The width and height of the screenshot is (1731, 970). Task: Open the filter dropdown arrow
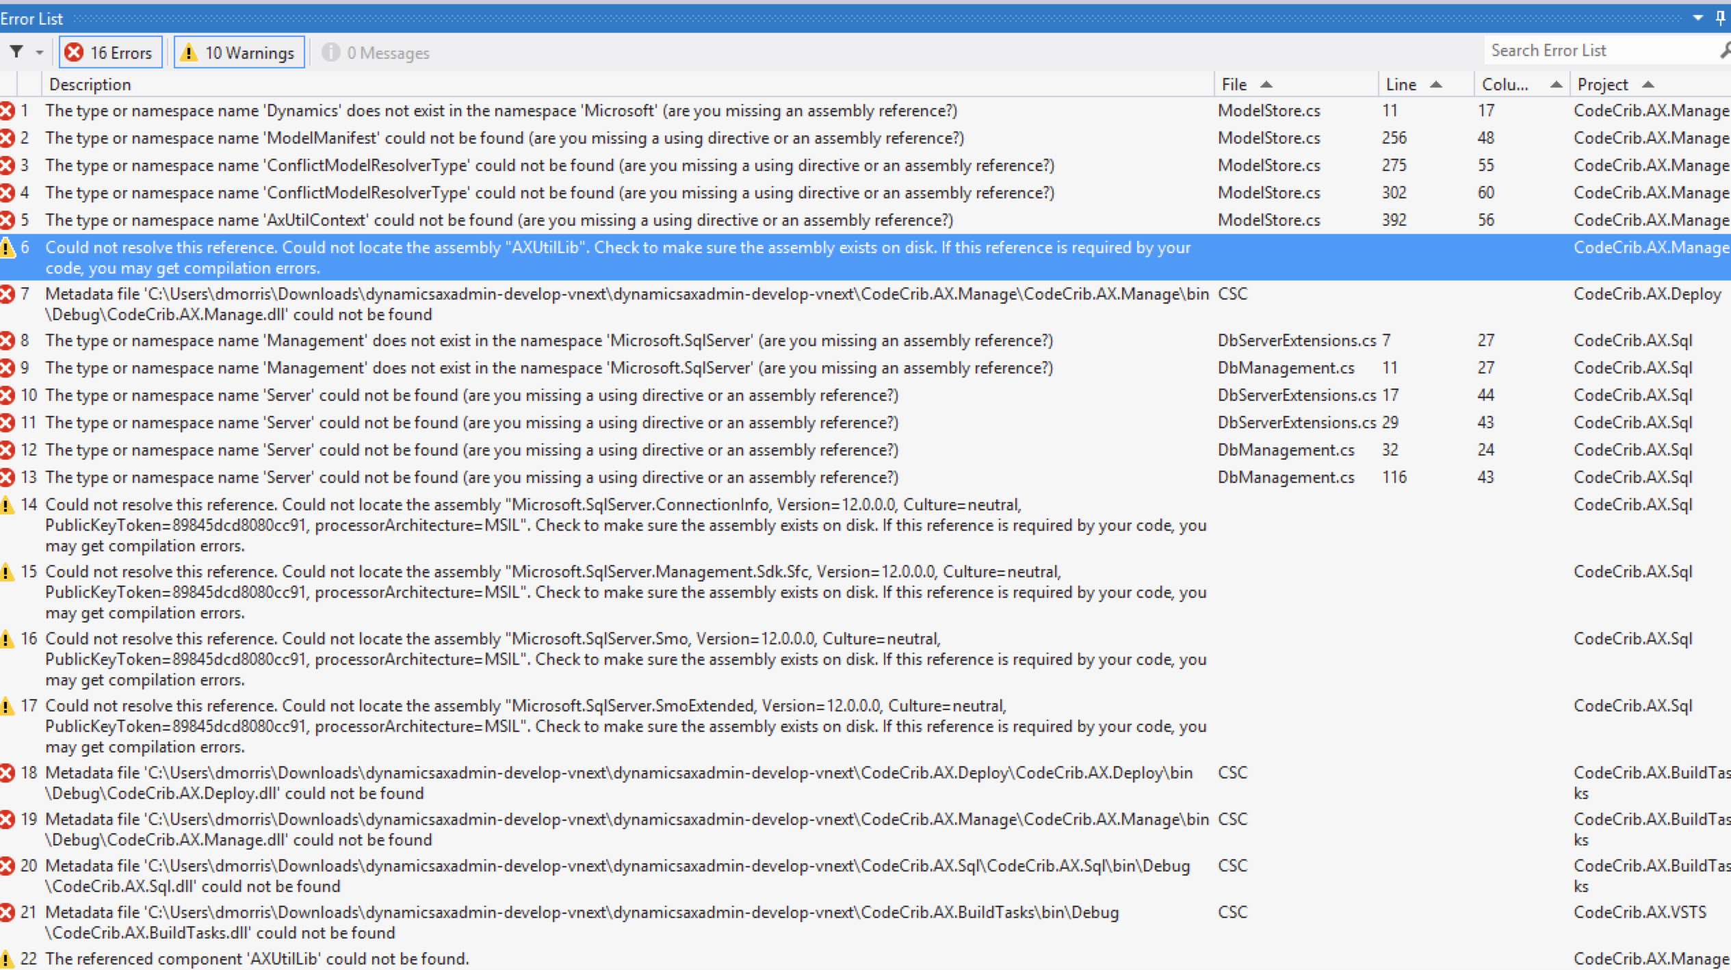coord(39,51)
